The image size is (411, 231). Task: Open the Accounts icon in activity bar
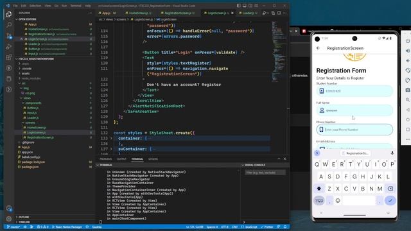[8, 209]
